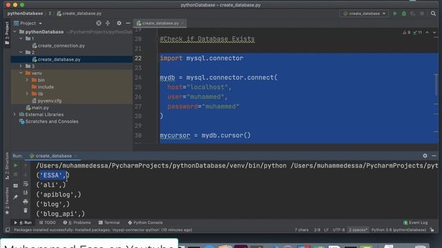Minimize the Run tool window

pyautogui.click(x=434, y=156)
